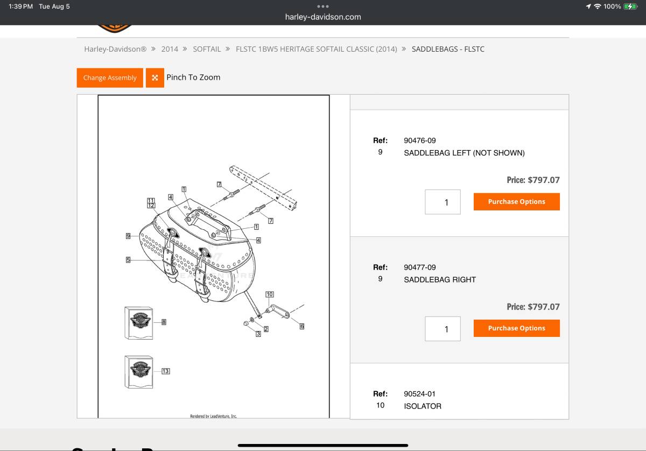Select part number 90476-09
Viewport: 646px width, 451px height.
tap(420, 140)
